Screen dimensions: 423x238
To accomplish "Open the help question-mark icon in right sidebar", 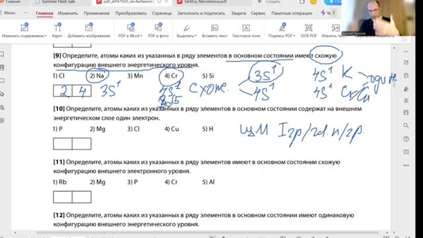I will click(406, 139).
